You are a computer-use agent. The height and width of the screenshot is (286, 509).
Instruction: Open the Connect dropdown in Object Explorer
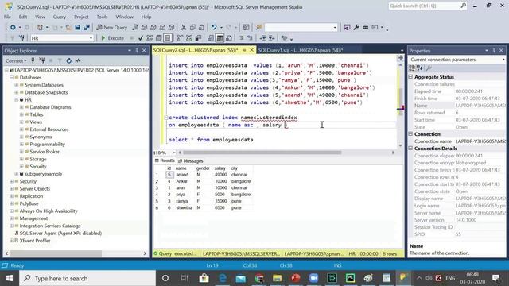(x=16, y=60)
